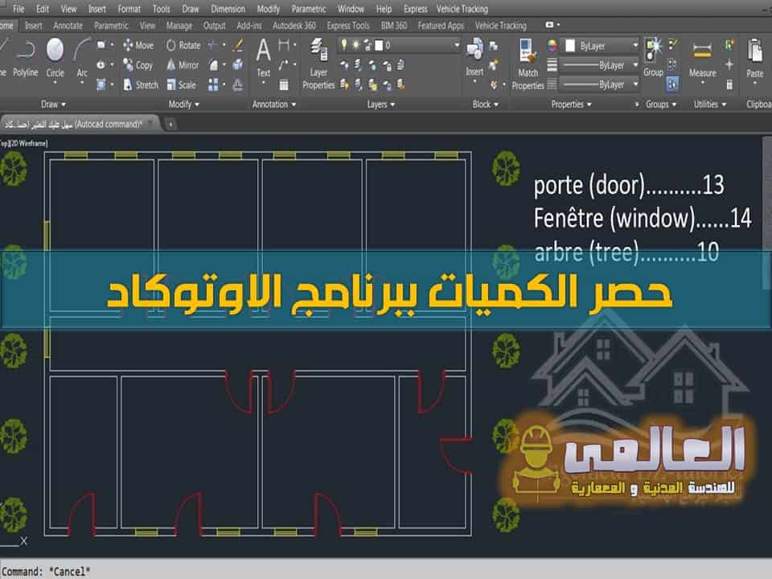Click the 2D Wireframe viewport label
772x579 pixels.
pyautogui.click(x=29, y=143)
